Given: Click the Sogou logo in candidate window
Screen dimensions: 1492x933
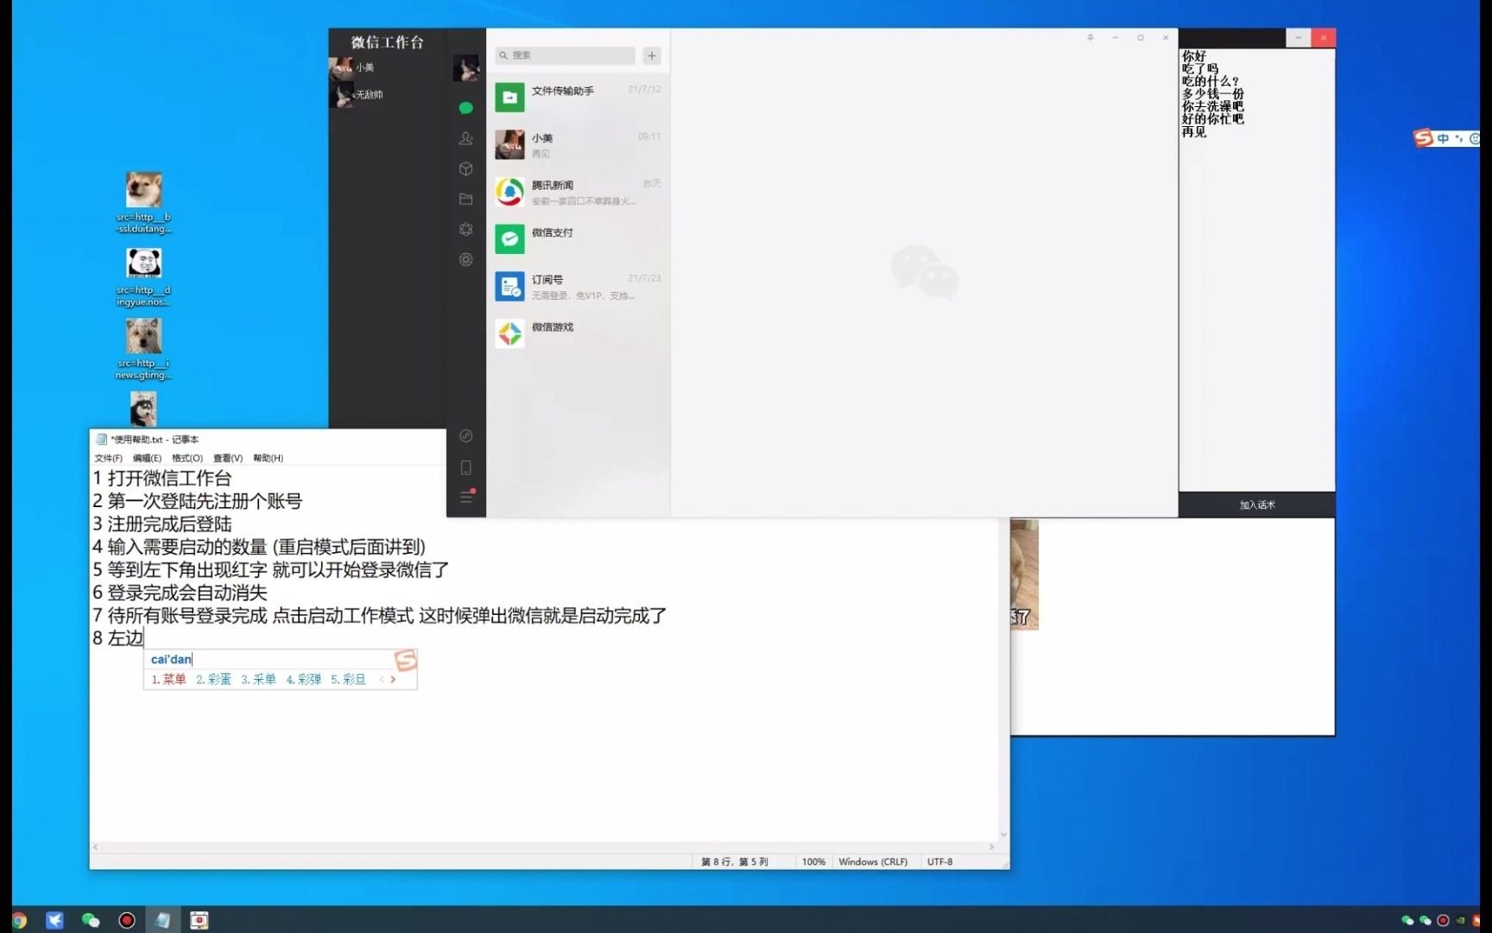Looking at the screenshot, I should 406,660.
